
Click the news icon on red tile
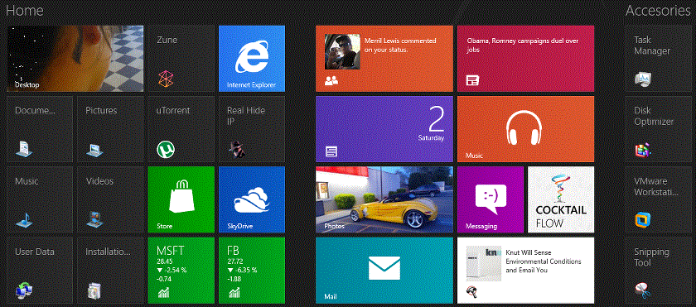[x=472, y=80]
